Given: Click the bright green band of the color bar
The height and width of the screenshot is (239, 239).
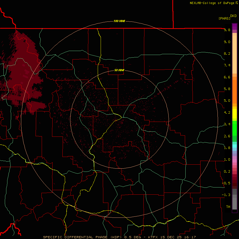Looking at the screenshot, I should tap(234, 128).
